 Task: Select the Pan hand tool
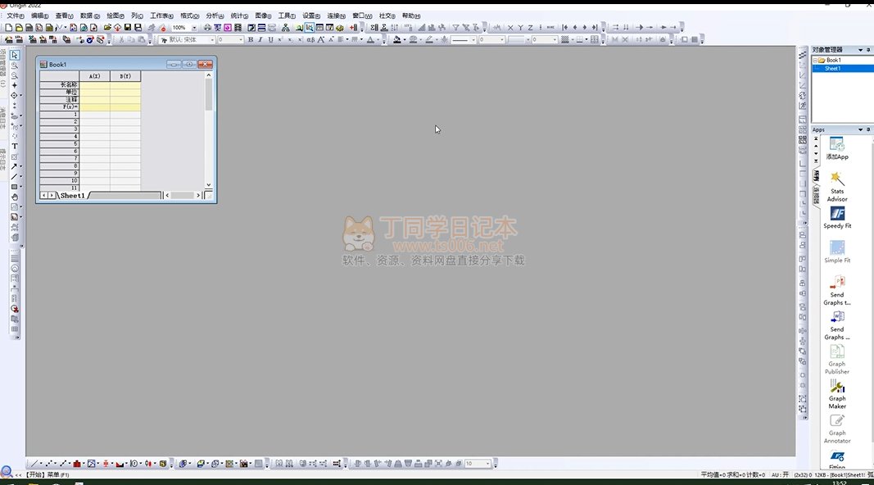pyautogui.click(x=15, y=197)
